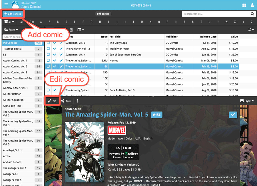Viewport: 257px width, 186px height.
Task: Filter by the 0-9 alphabet tab
Action: click(x=32, y=22)
